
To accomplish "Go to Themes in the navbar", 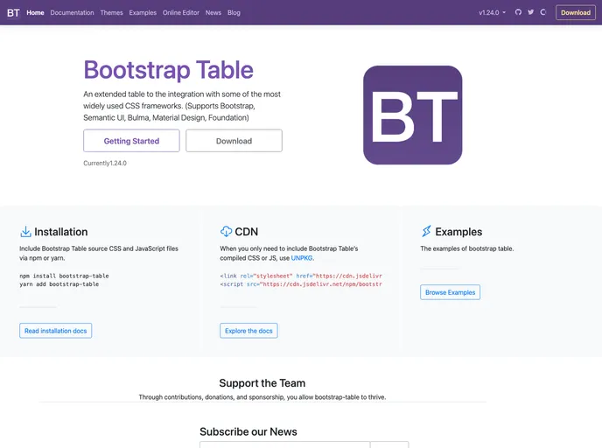I will pos(111,13).
